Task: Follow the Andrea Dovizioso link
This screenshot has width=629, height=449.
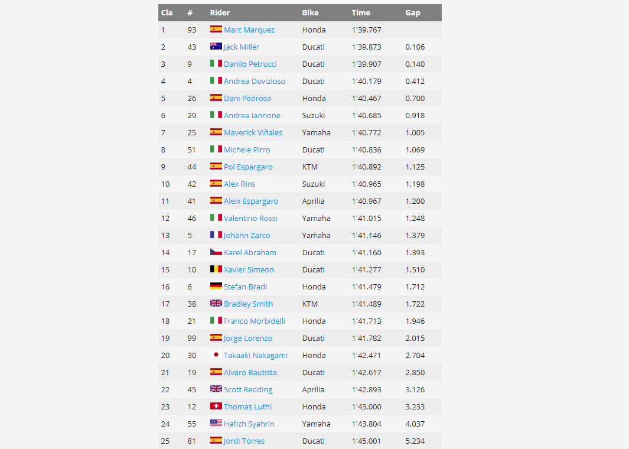Action: pyautogui.click(x=255, y=81)
